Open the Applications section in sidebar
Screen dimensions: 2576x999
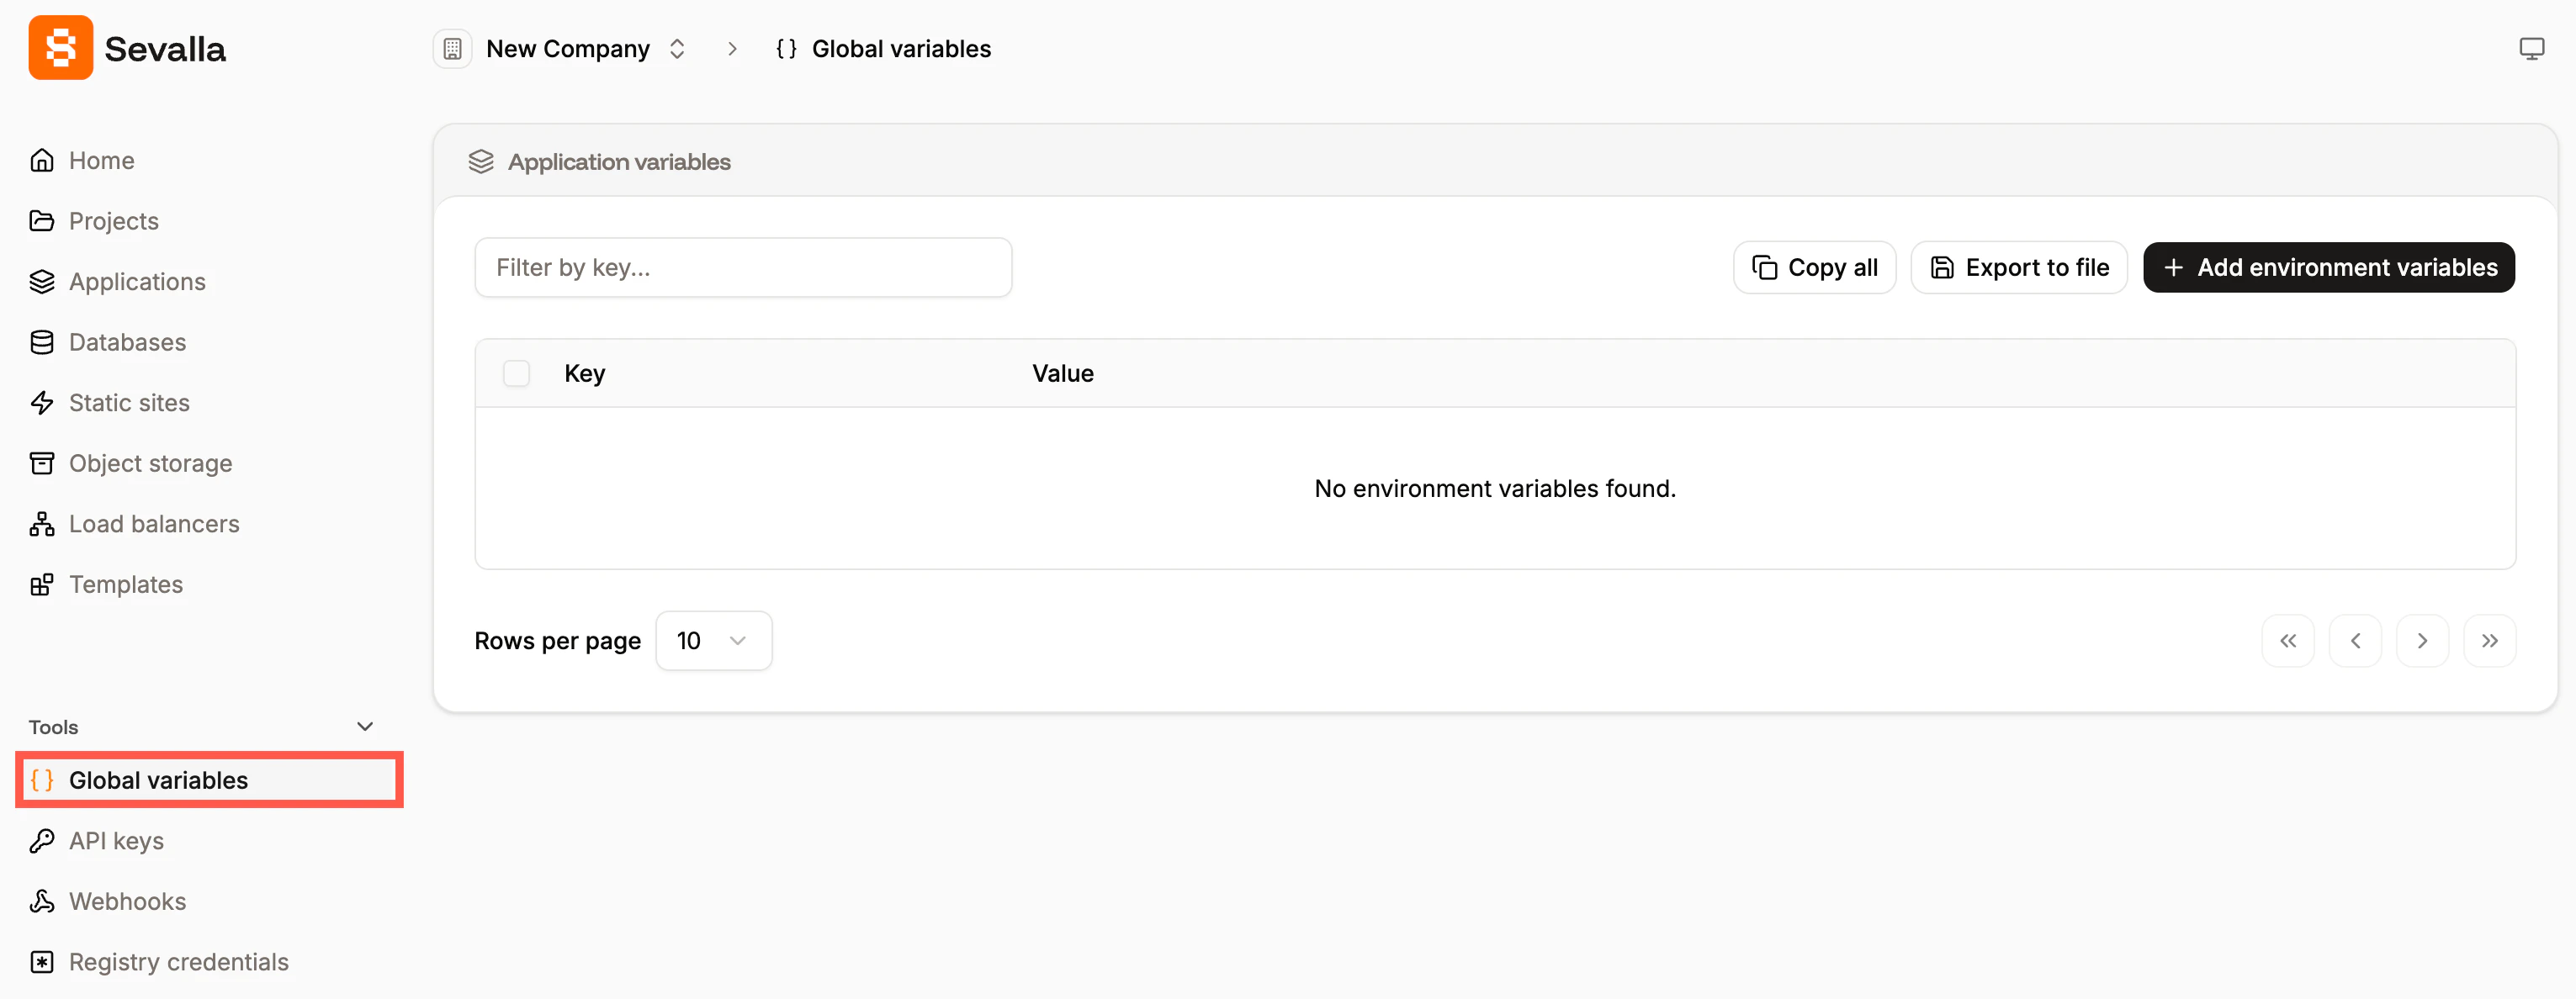point(137,281)
